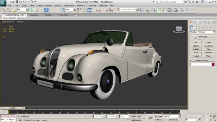This screenshot has height=122, width=217.
Task: Open the 3ds Max application menu logo
Action: click(3, 3)
